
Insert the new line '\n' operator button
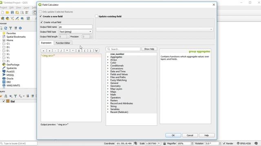[x=96, y=51]
